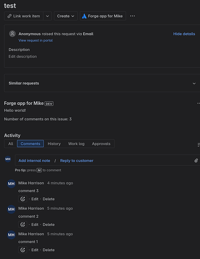Click the emoji reaction icon under comment 3

(x=23, y=199)
